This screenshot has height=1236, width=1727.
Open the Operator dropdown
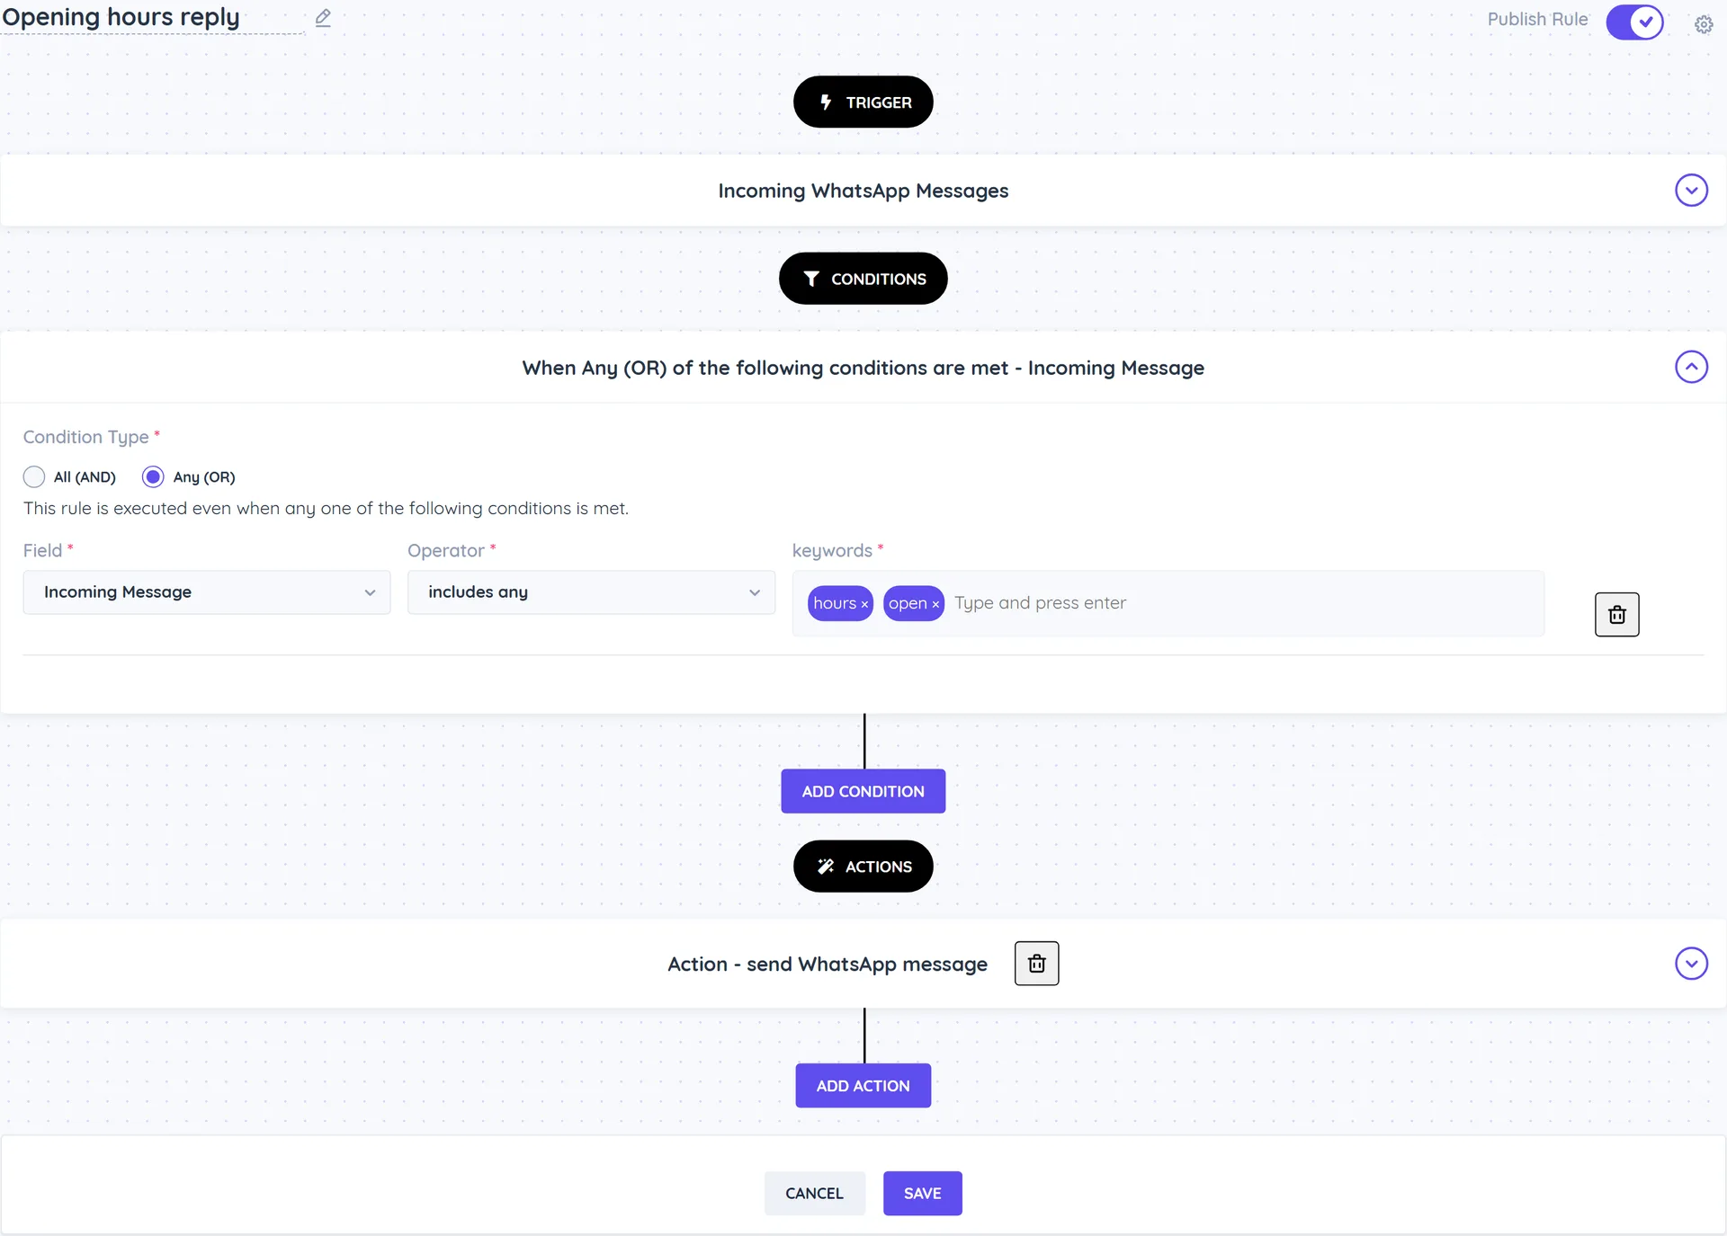(x=591, y=592)
